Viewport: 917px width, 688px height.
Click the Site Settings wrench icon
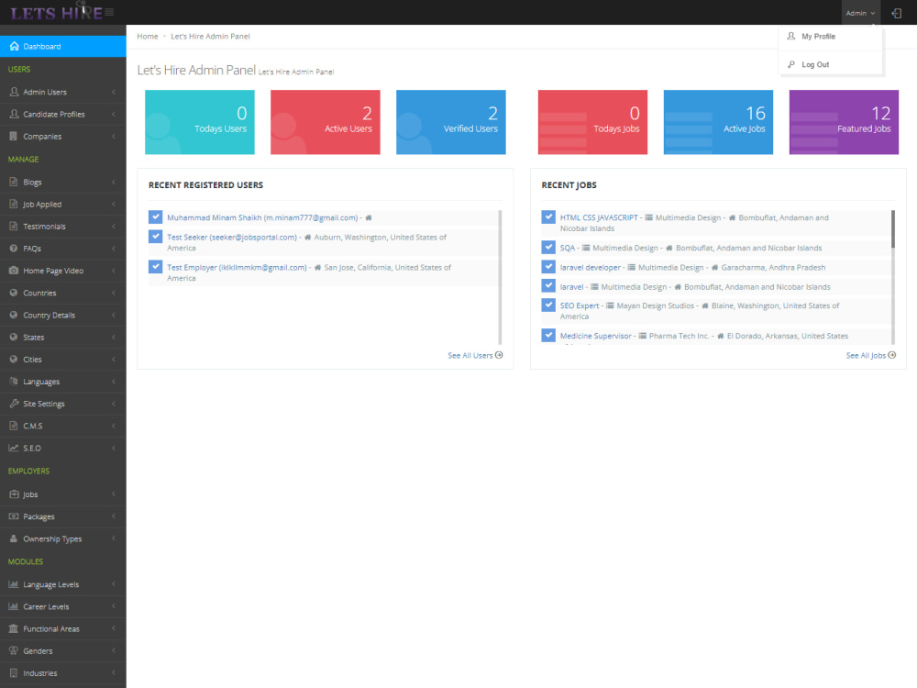[14, 404]
